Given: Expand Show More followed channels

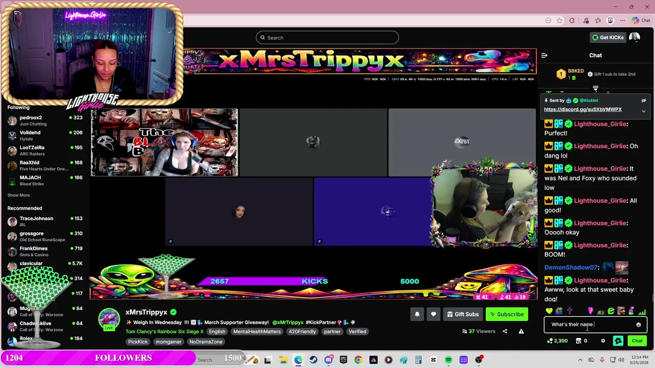Looking at the screenshot, I should click(x=18, y=195).
